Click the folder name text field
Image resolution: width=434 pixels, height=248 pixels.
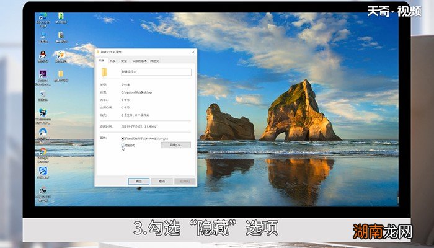(155, 72)
